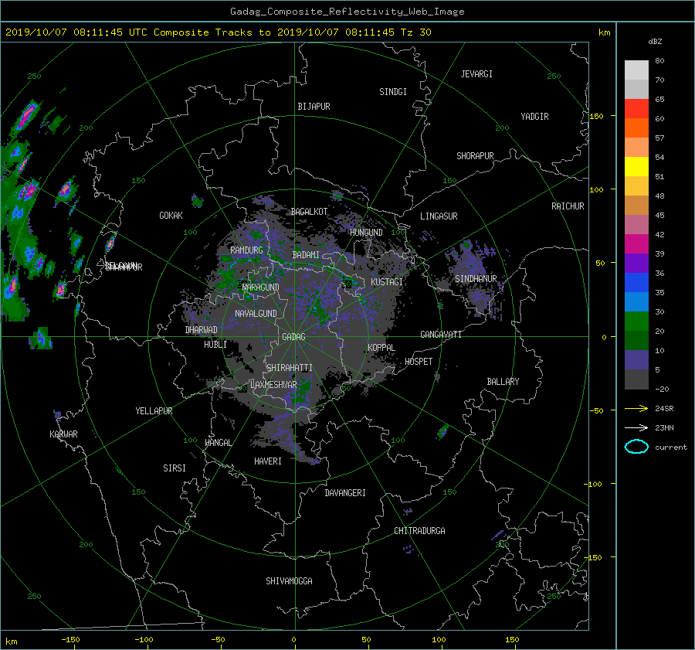The height and width of the screenshot is (650, 695).
Task: Click the NARAGUND city label
Action: click(261, 287)
